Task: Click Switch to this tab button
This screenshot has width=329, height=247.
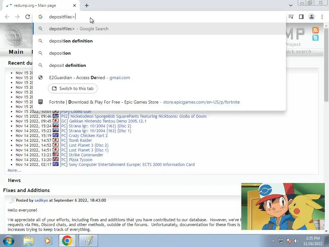Action: tap(73, 88)
